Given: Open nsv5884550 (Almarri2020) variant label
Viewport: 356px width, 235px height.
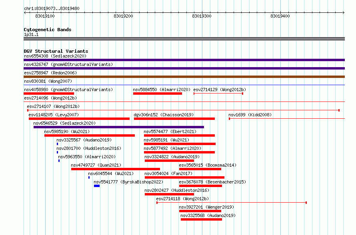Looking at the screenshot, I should (x=162, y=90).
